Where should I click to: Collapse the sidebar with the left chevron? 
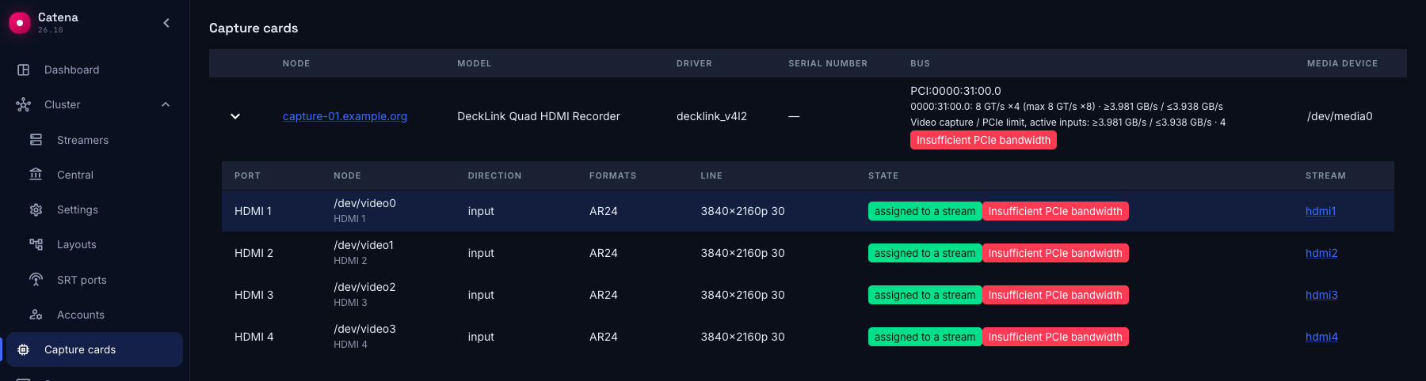point(166,23)
